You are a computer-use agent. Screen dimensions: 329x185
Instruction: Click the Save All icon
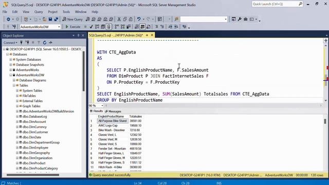pyautogui.click(x=56, y=20)
